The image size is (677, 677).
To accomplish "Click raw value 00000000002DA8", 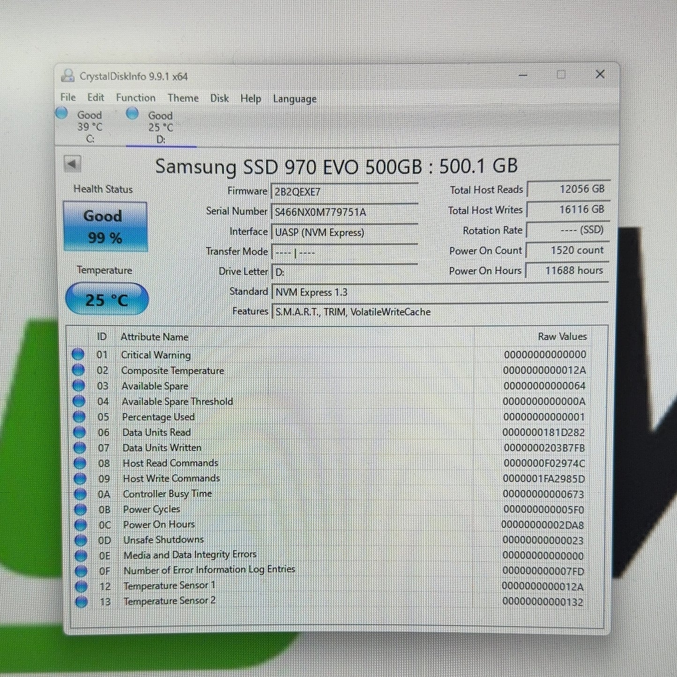I will point(543,525).
